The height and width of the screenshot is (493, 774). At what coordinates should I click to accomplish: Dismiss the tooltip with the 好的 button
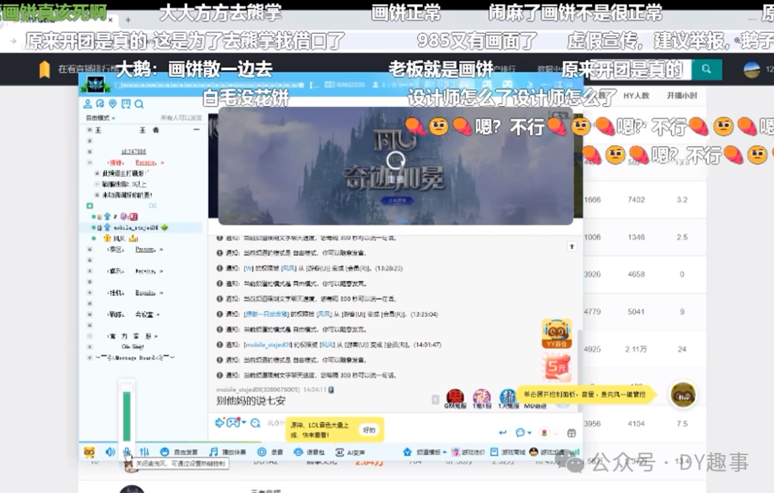pos(369,431)
